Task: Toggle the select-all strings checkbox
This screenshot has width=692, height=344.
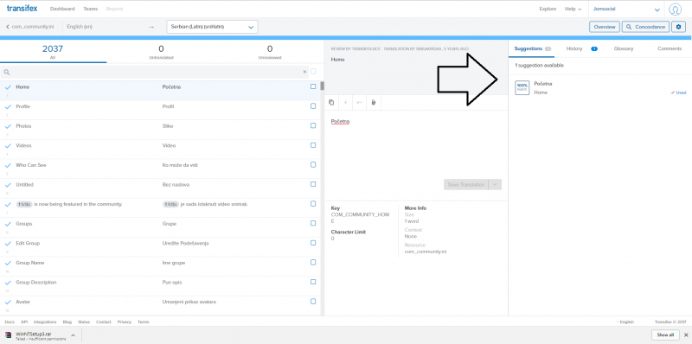Action: coord(313,72)
